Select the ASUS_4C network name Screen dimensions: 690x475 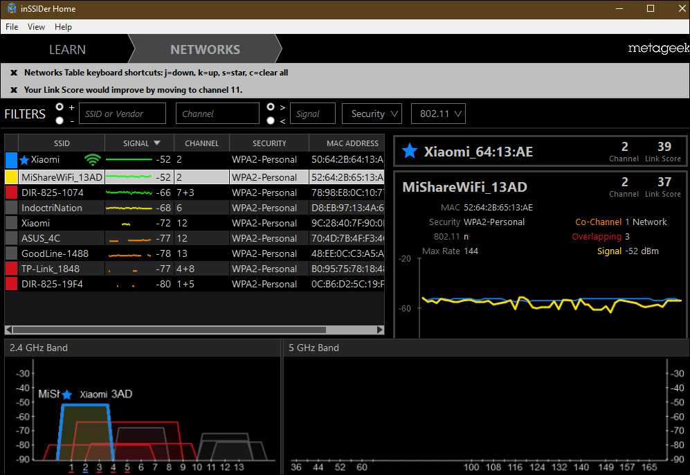40,238
